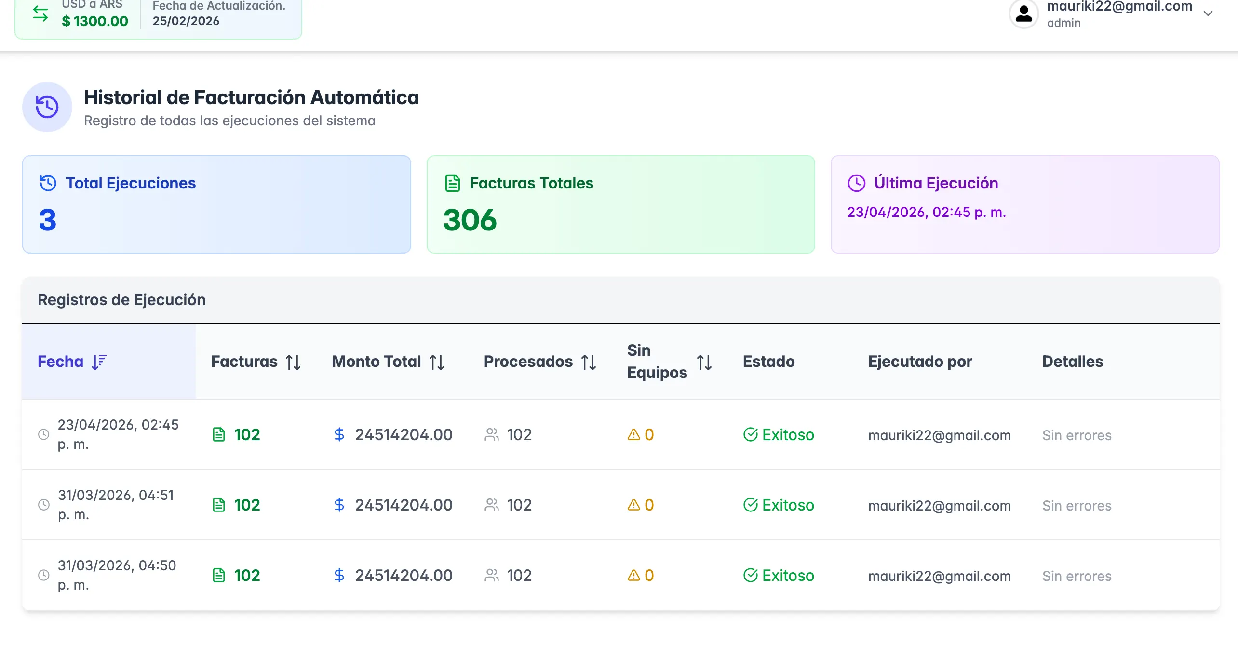The image size is (1238, 646).
Task: Click the USD to ARS exchange arrows icon
Action: (x=40, y=13)
